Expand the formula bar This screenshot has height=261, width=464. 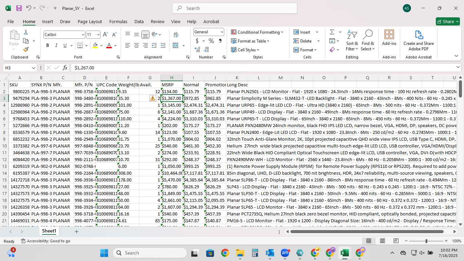click(458, 68)
